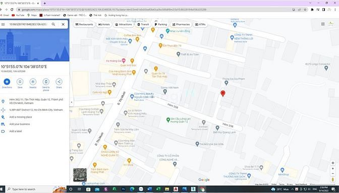Copy the Hẻm 362/11 address row
Screen dimensions: 339x193
(x=35, y=101)
